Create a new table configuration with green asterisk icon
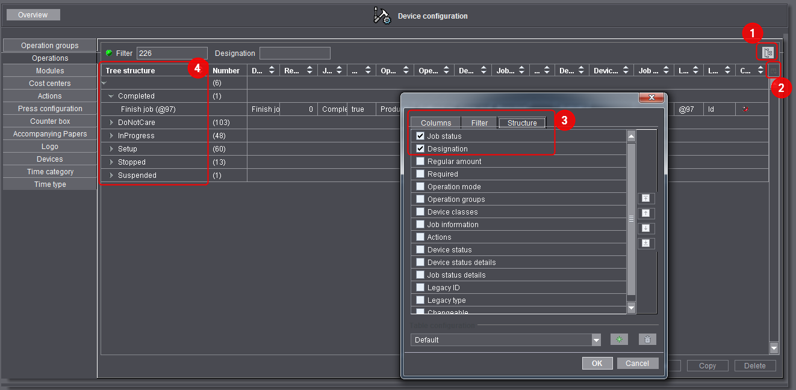This screenshot has width=796, height=390. (619, 340)
